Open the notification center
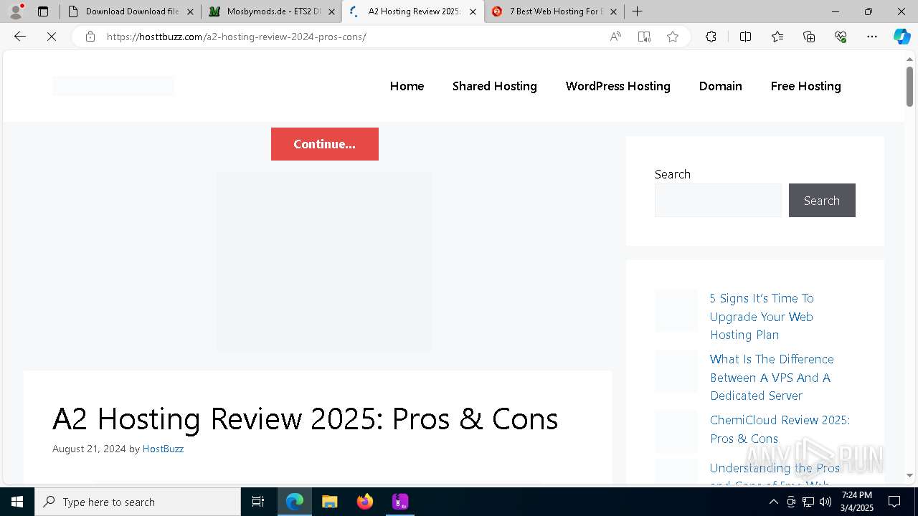Viewport: 918px width, 516px height. tap(894, 502)
